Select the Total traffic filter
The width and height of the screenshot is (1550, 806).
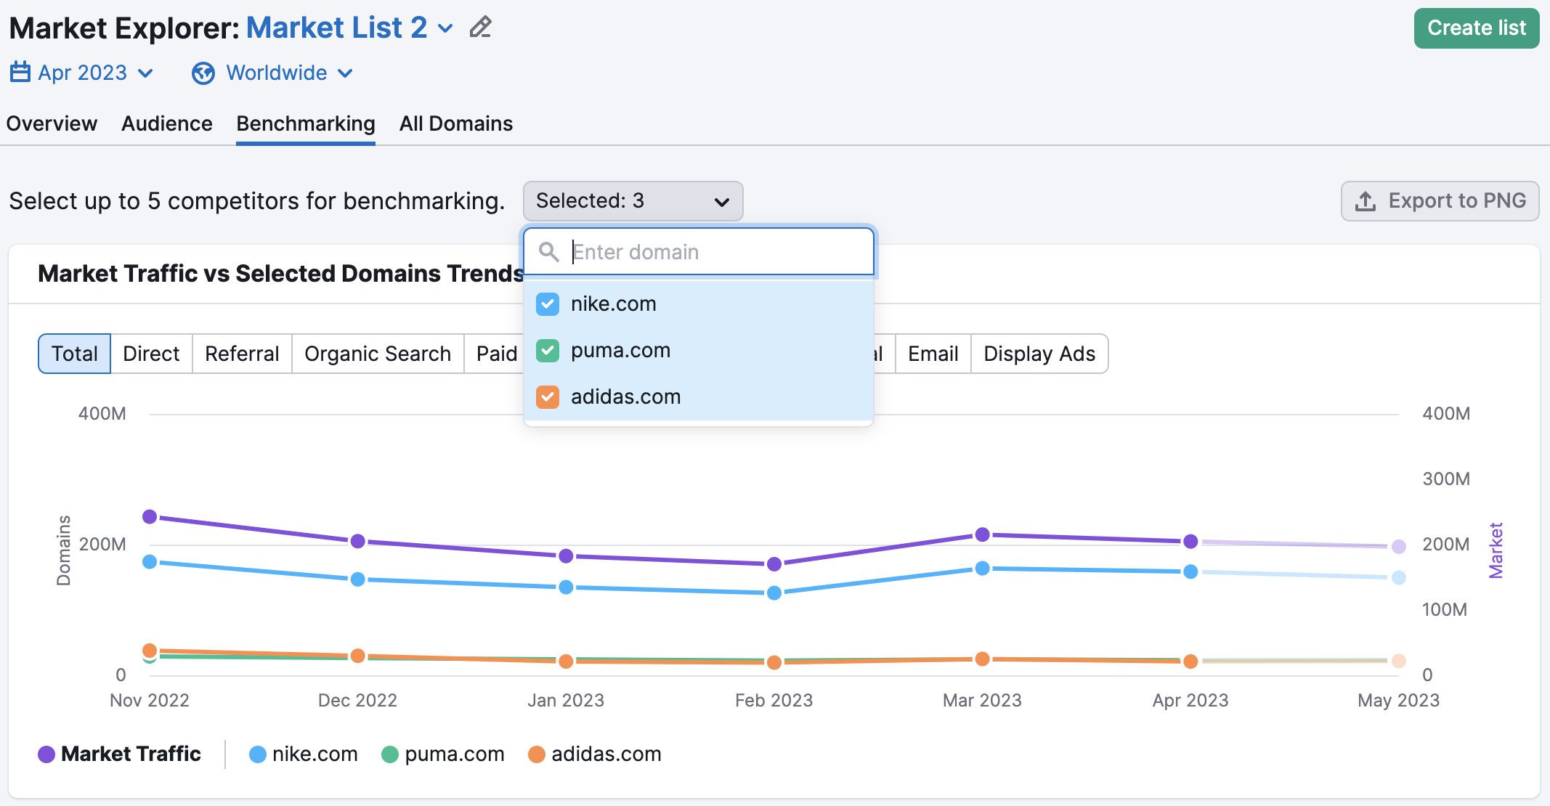[74, 354]
